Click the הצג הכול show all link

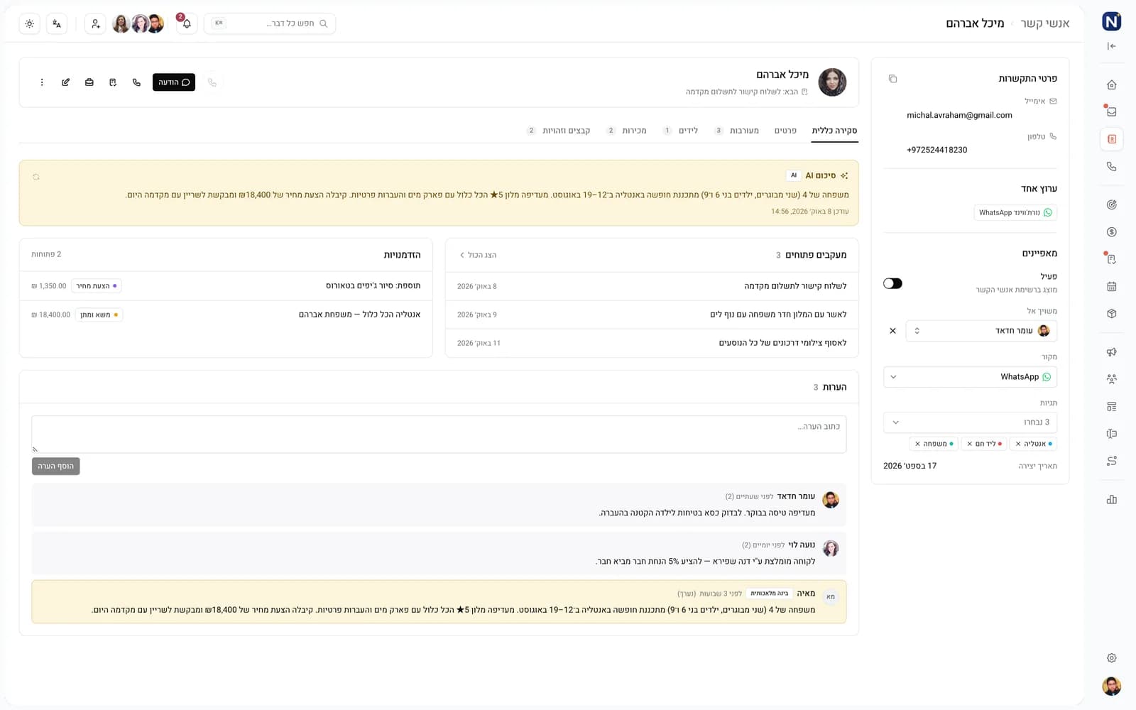478,255
